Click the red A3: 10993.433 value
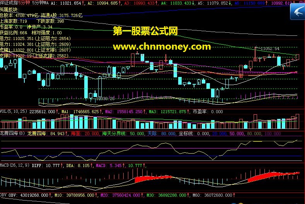 [x=141, y=3]
